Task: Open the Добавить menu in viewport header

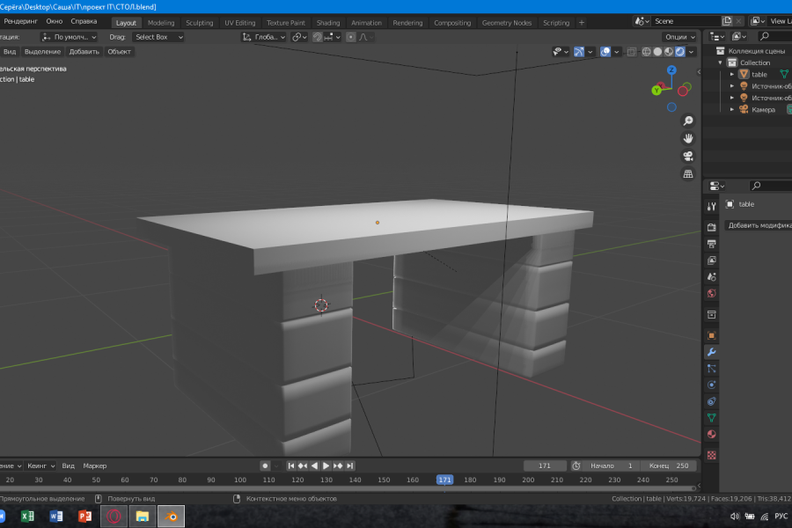Action: coord(84,52)
